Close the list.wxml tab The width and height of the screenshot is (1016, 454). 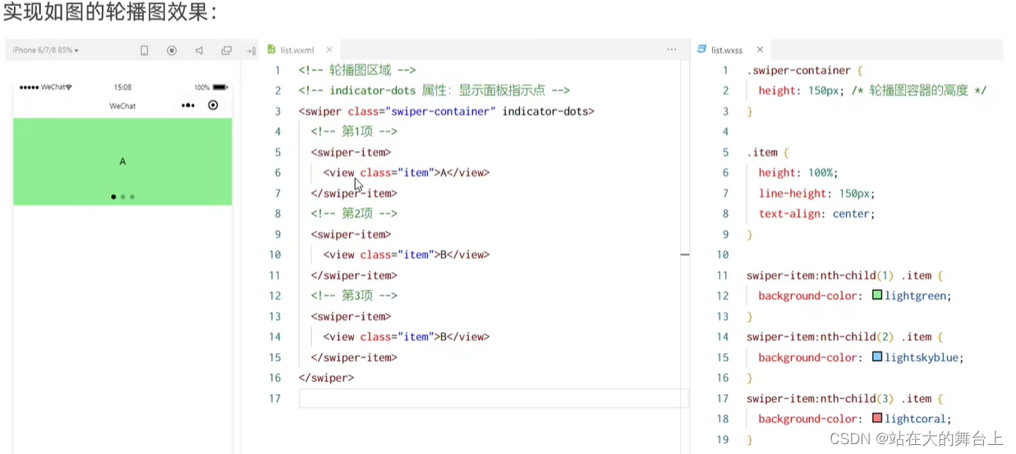[329, 50]
